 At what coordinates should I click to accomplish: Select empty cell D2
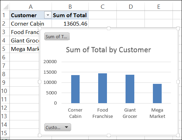pos(130,24)
